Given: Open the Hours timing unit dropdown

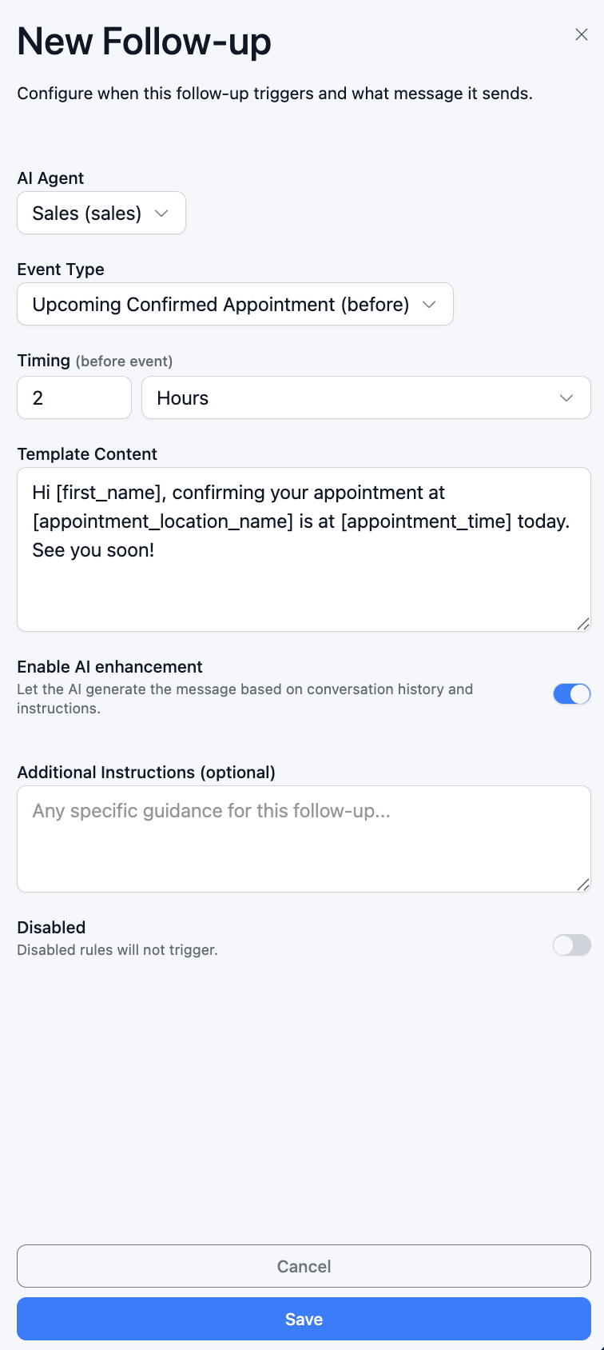Looking at the screenshot, I should pos(366,398).
